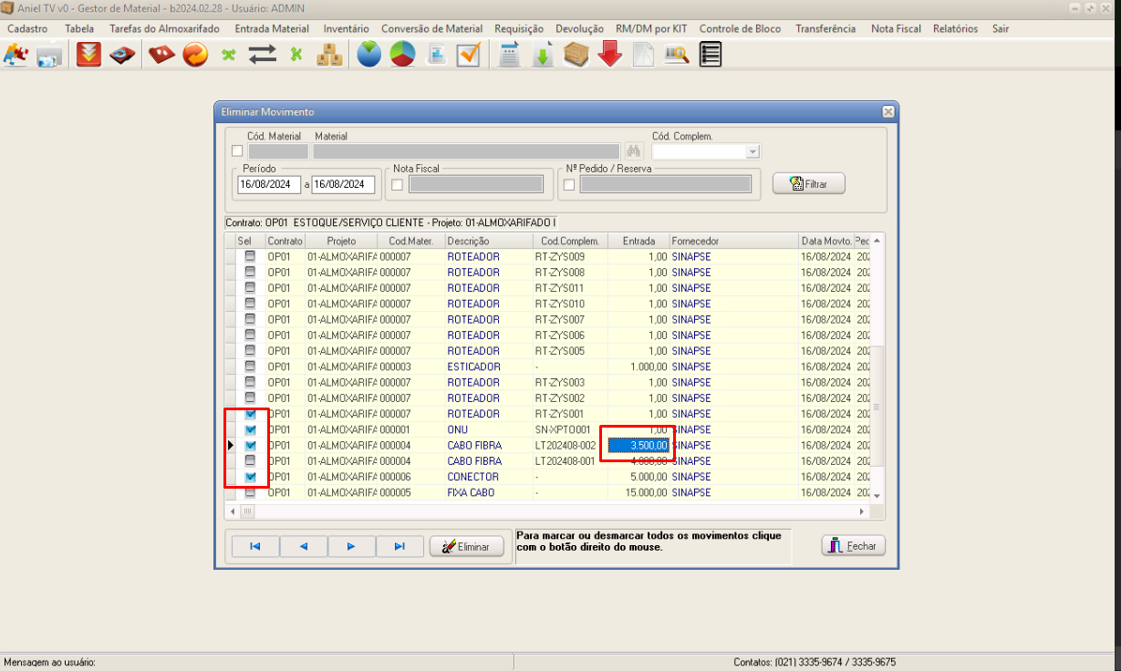Click the magnifying glass search toolbar icon
1121x671 pixels.
[x=676, y=55]
